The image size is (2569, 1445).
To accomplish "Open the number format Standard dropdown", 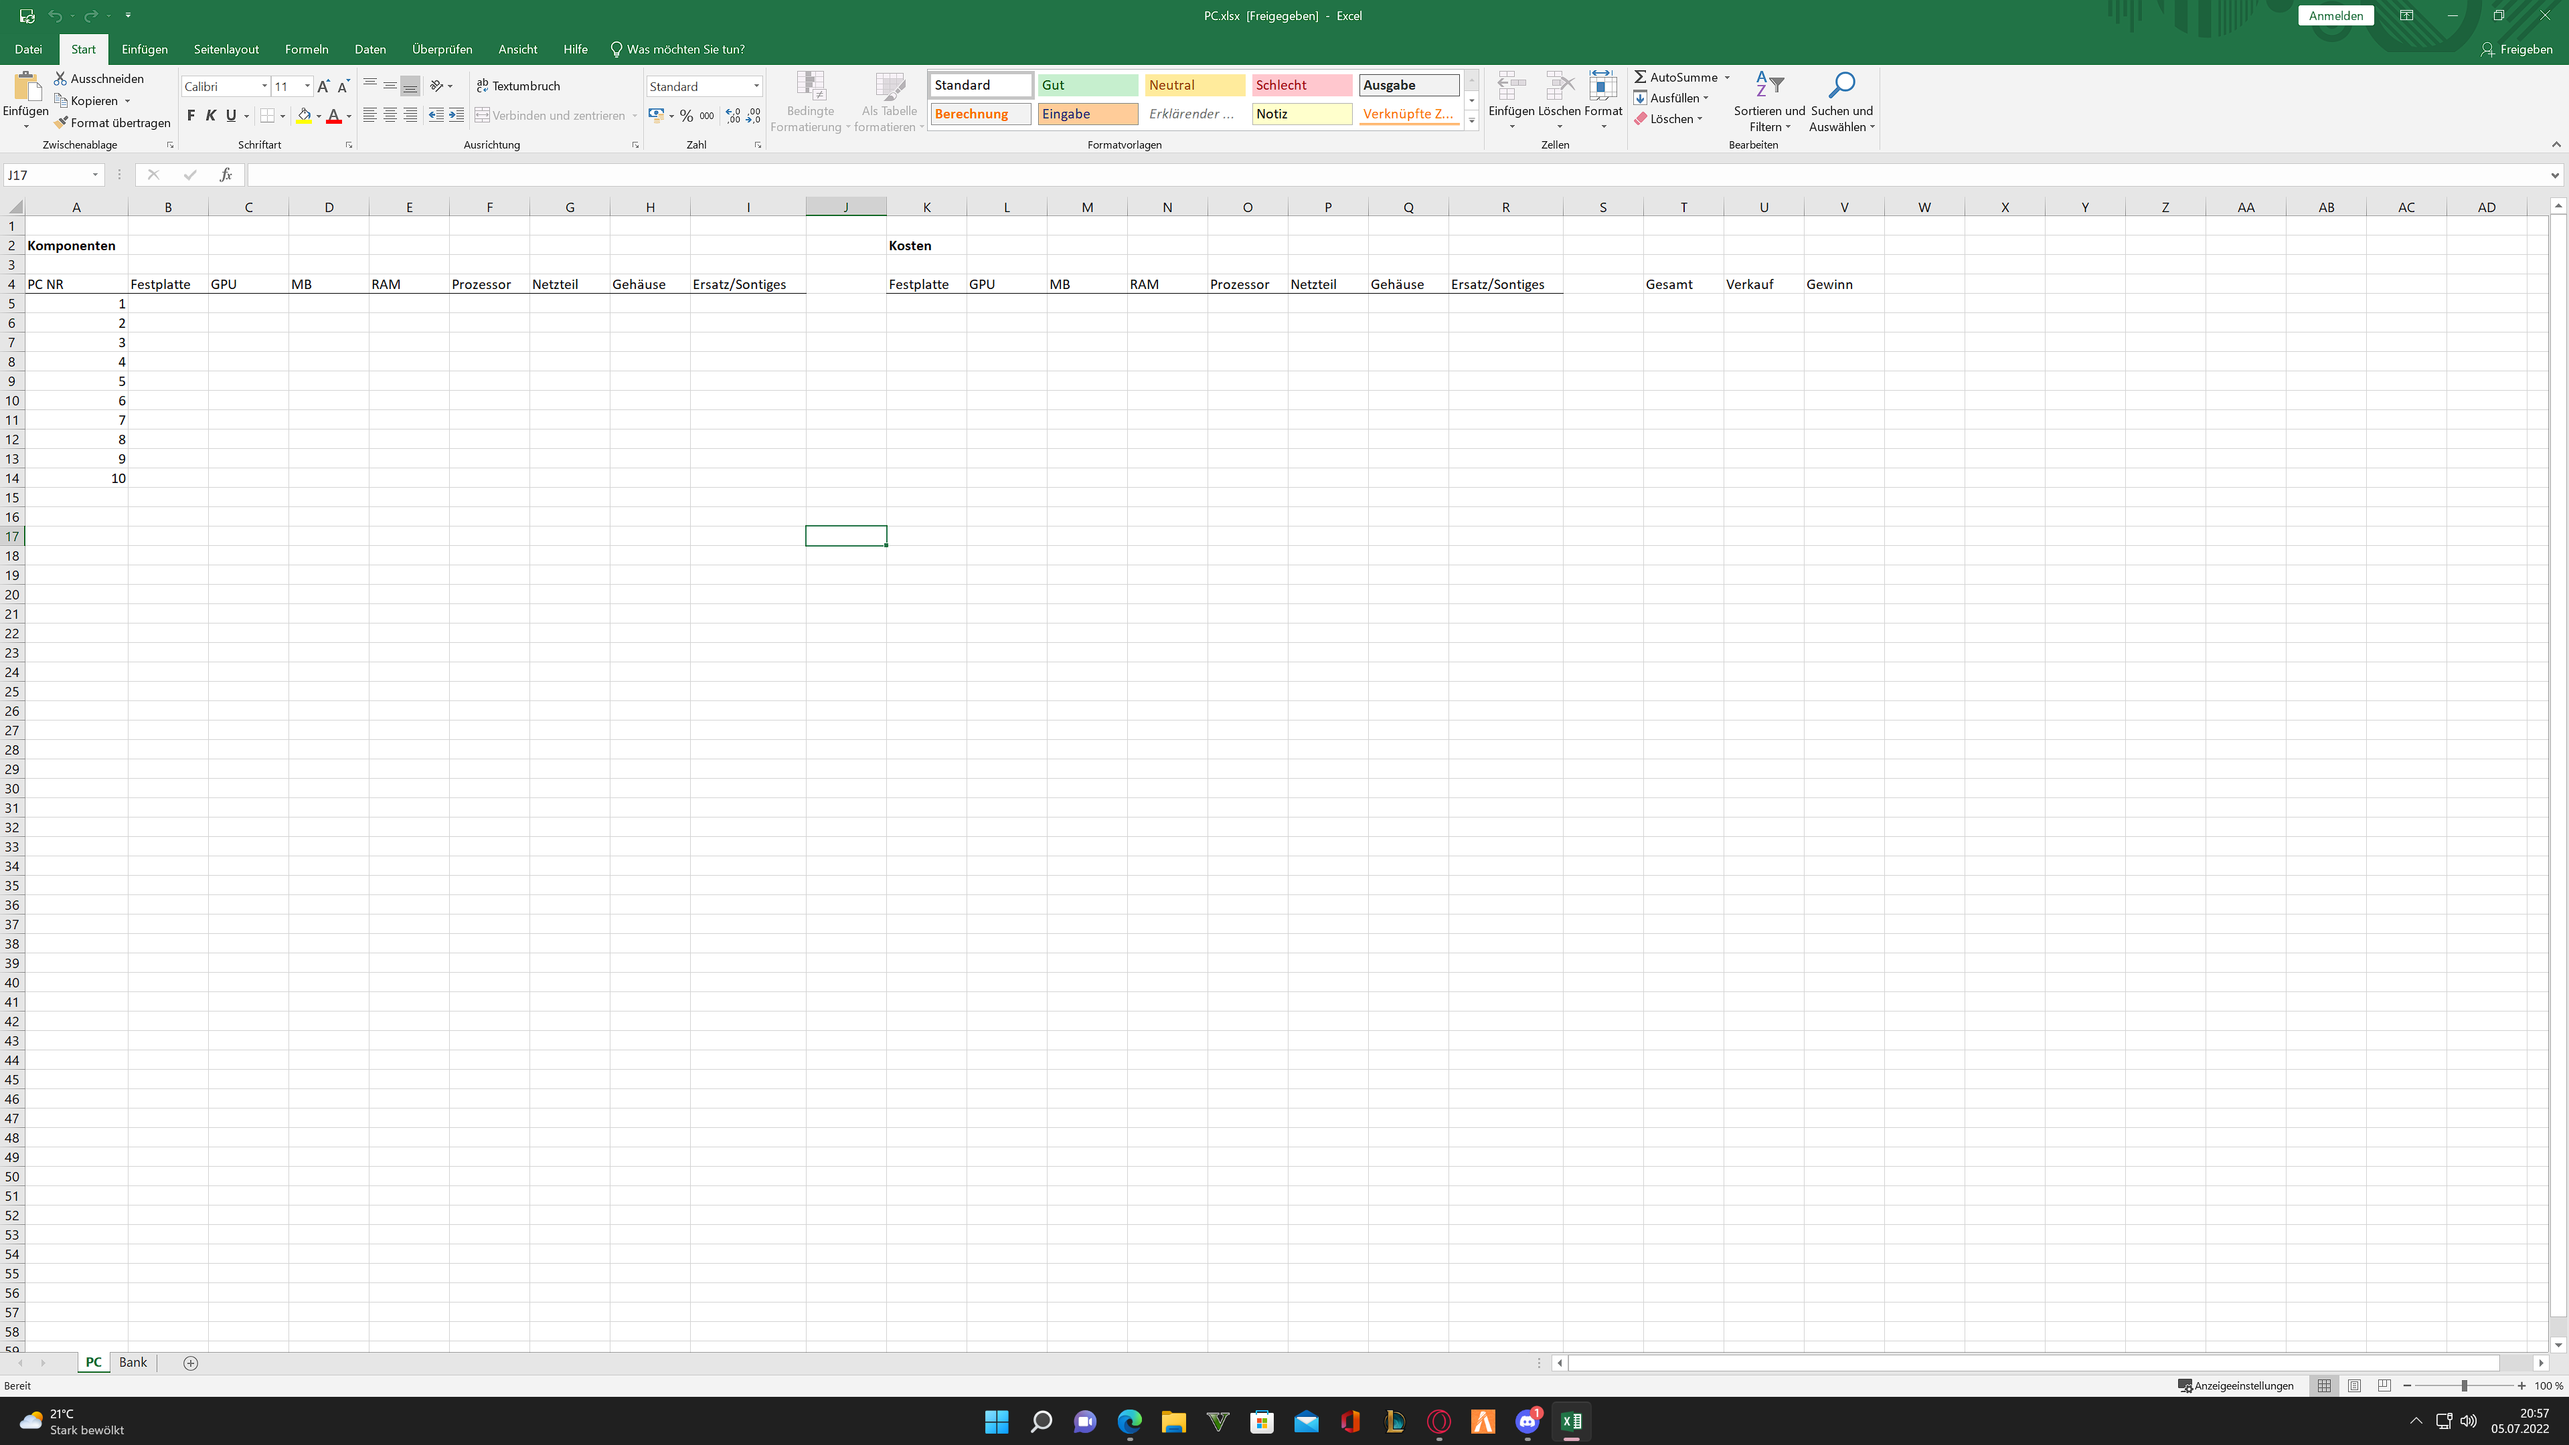I will pos(756,87).
